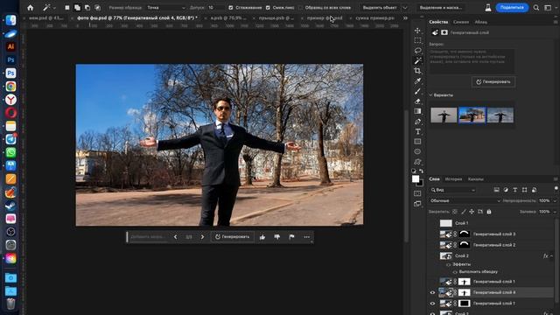Switch to the Абзац tab
This screenshot has height=315, width=560.
(481, 22)
